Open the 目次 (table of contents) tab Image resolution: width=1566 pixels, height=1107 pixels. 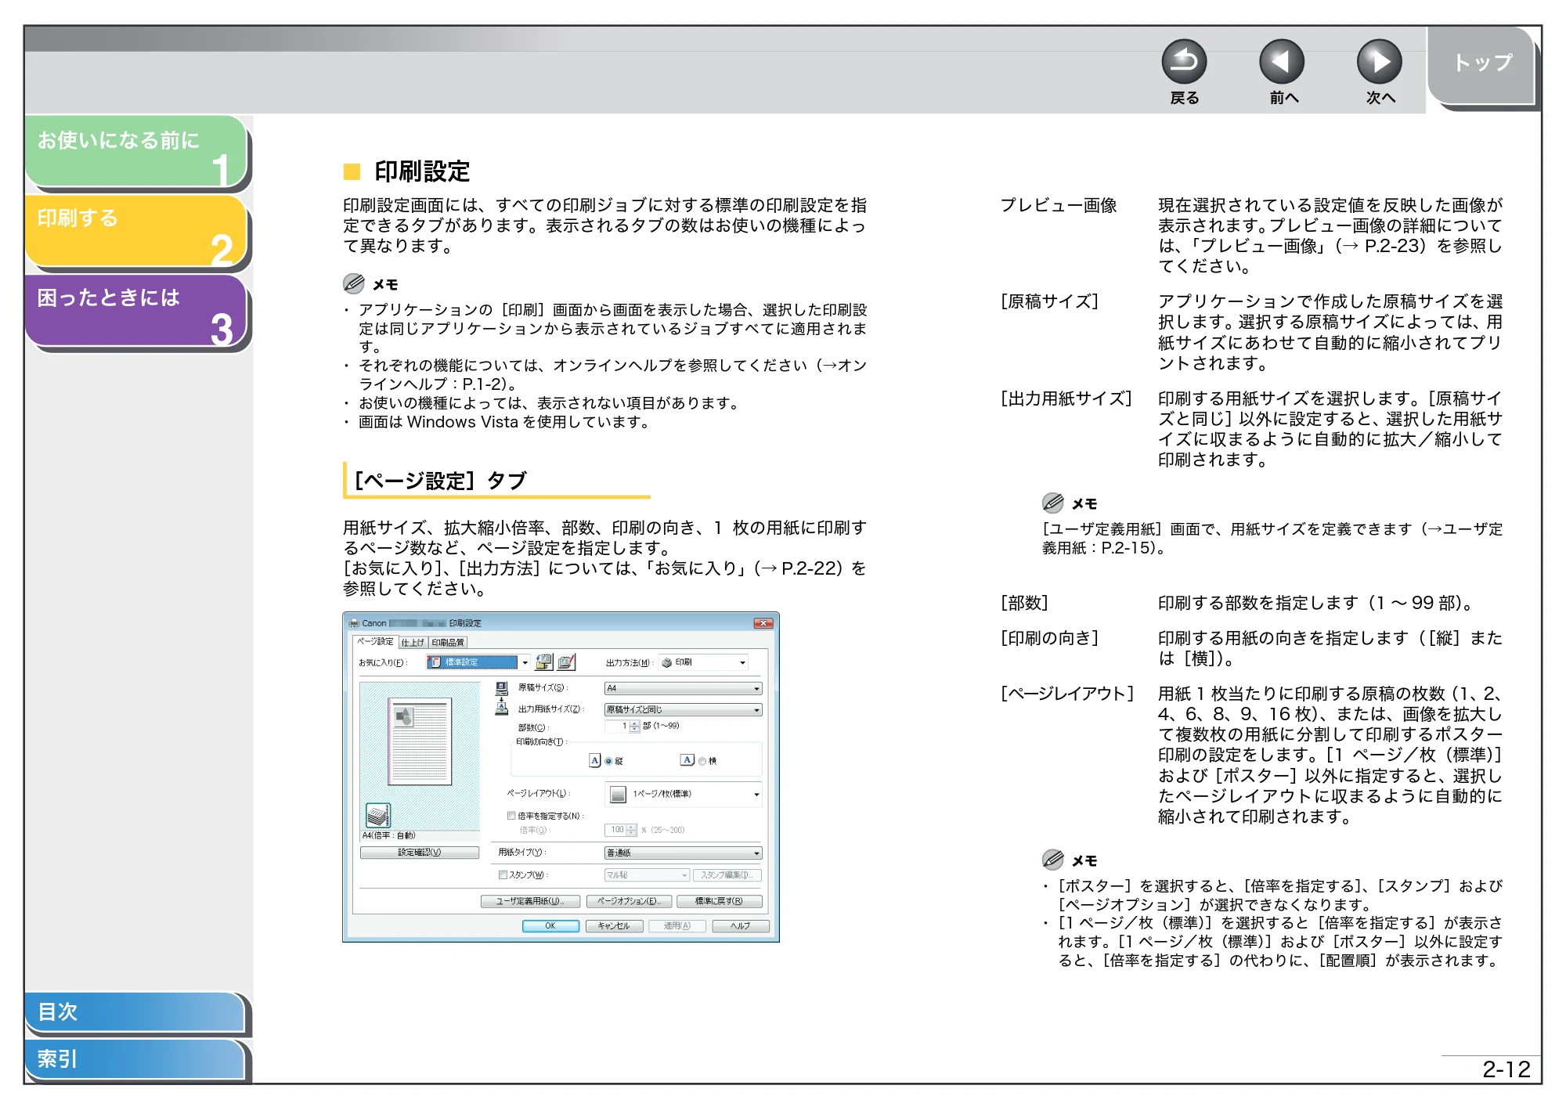click(135, 1012)
